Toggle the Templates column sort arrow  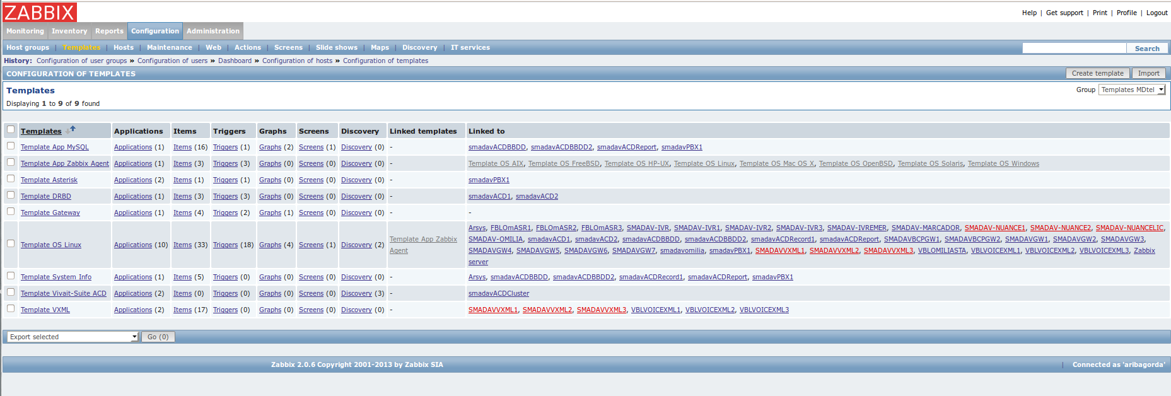[71, 129]
